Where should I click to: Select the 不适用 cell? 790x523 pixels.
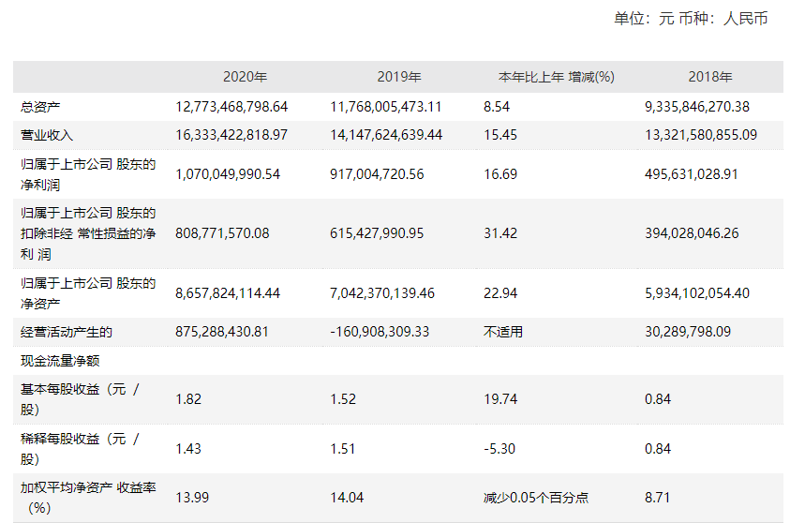tap(503, 332)
